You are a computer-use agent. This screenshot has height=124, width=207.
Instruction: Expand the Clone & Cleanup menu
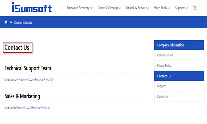pos(109,8)
